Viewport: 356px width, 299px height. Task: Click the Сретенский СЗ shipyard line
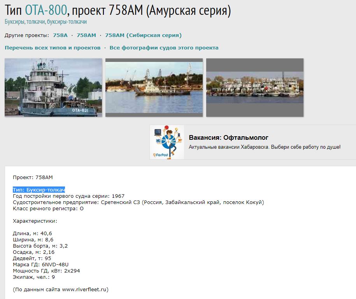(x=138, y=202)
